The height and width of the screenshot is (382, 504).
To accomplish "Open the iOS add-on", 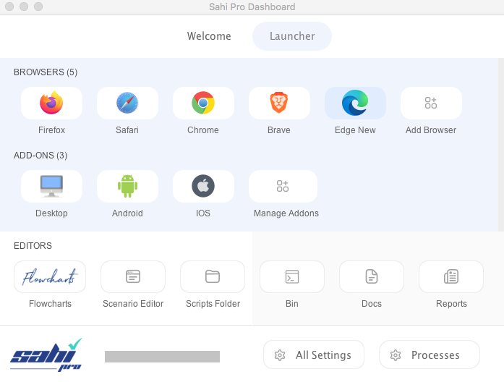I will pyautogui.click(x=203, y=187).
